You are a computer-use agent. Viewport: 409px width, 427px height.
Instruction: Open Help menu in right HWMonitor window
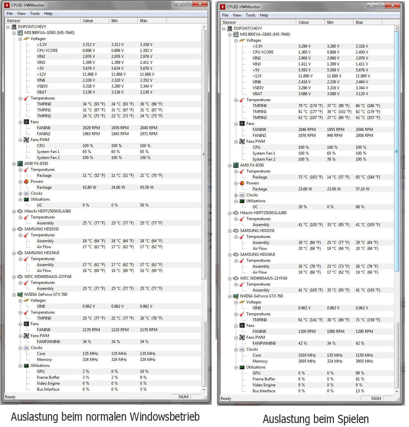[264, 15]
